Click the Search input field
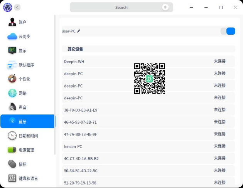The height and width of the screenshot is (188, 243). click(x=121, y=7)
